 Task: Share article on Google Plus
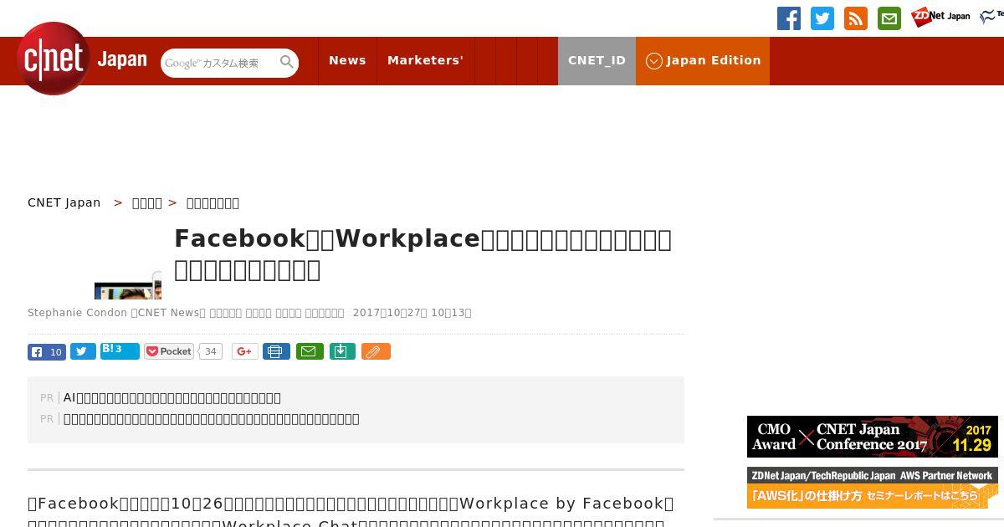pyautogui.click(x=245, y=351)
